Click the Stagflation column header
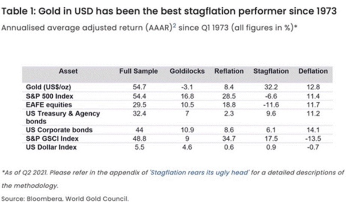 coord(271,71)
